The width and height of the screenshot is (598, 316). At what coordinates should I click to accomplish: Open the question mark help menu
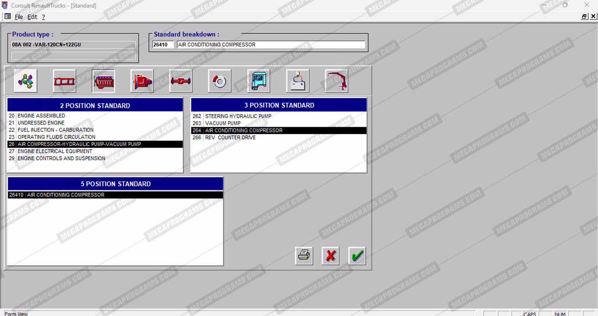pyautogui.click(x=43, y=17)
